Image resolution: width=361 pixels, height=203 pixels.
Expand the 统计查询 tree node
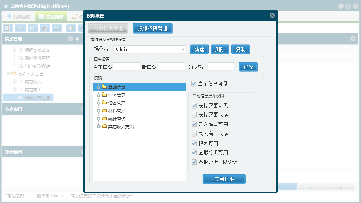98,119
